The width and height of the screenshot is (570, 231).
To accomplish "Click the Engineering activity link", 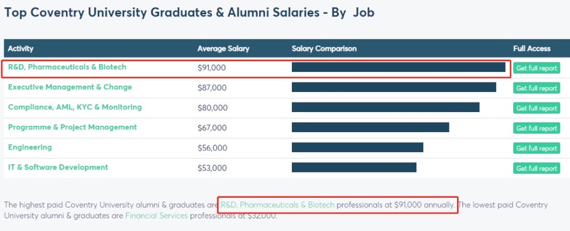I will [x=30, y=148].
